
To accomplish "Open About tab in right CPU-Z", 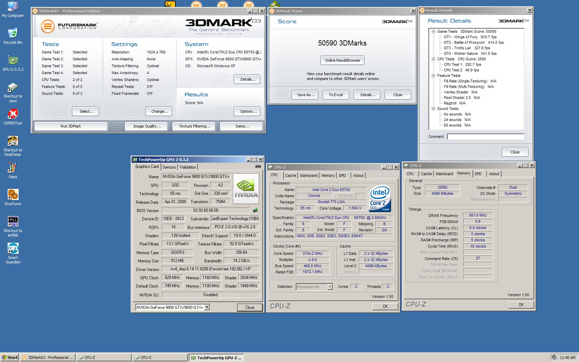I will [494, 174].
